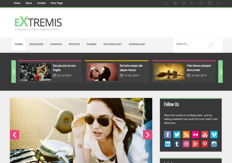
Task: Open Home link in top bar
Action: pyautogui.click(x=17, y=3)
